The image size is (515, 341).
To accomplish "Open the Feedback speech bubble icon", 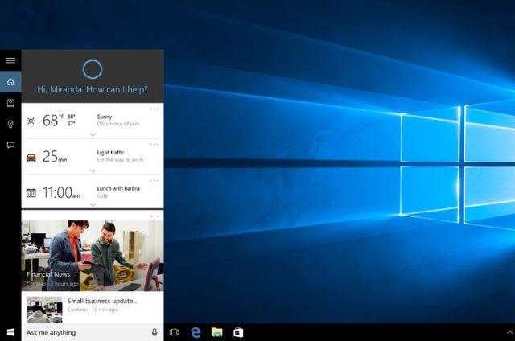I will (x=10, y=145).
